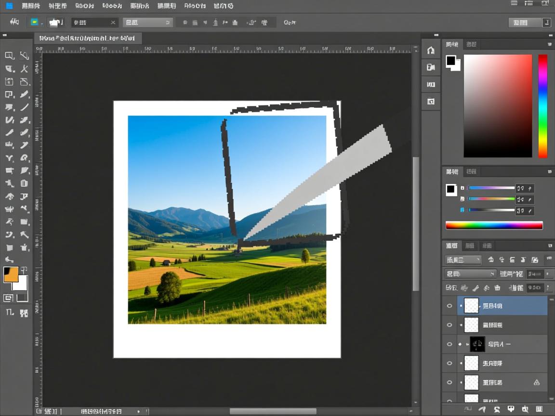Open the blend mode dropdown in Layers panel
The image size is (555, 416).
(x=470, y=274)
